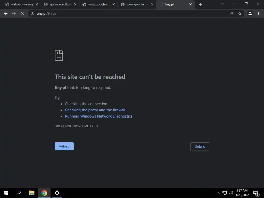Switch to the go.microsoft.com tab
This screenshot has width=264, height=198.
coord(60,5)
